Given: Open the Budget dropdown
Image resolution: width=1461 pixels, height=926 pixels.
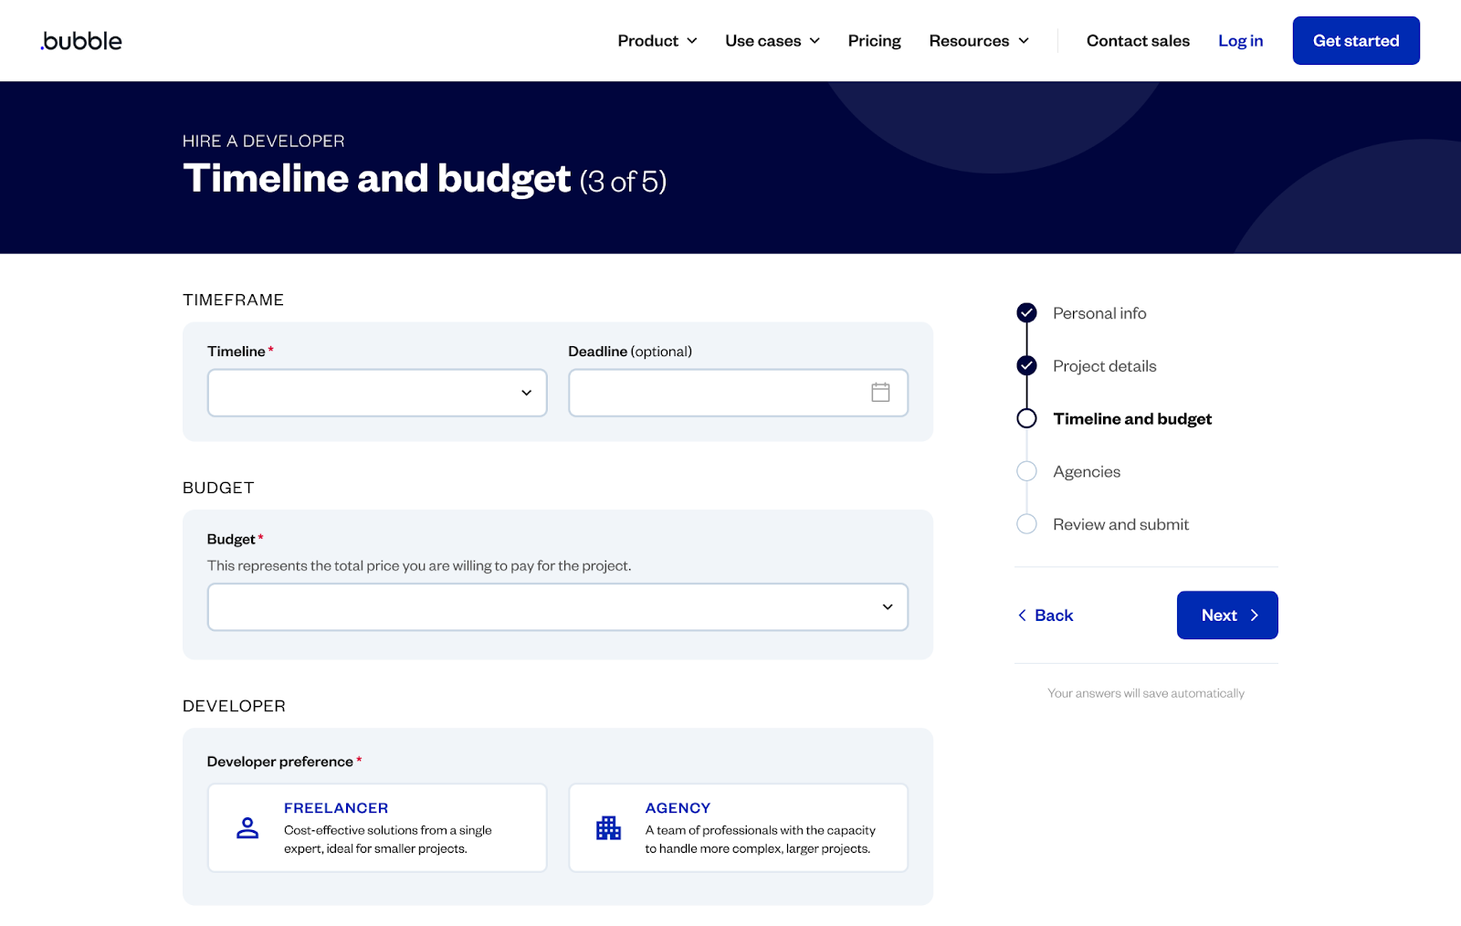Looking at the screenshot, I should tap(557, 606).
